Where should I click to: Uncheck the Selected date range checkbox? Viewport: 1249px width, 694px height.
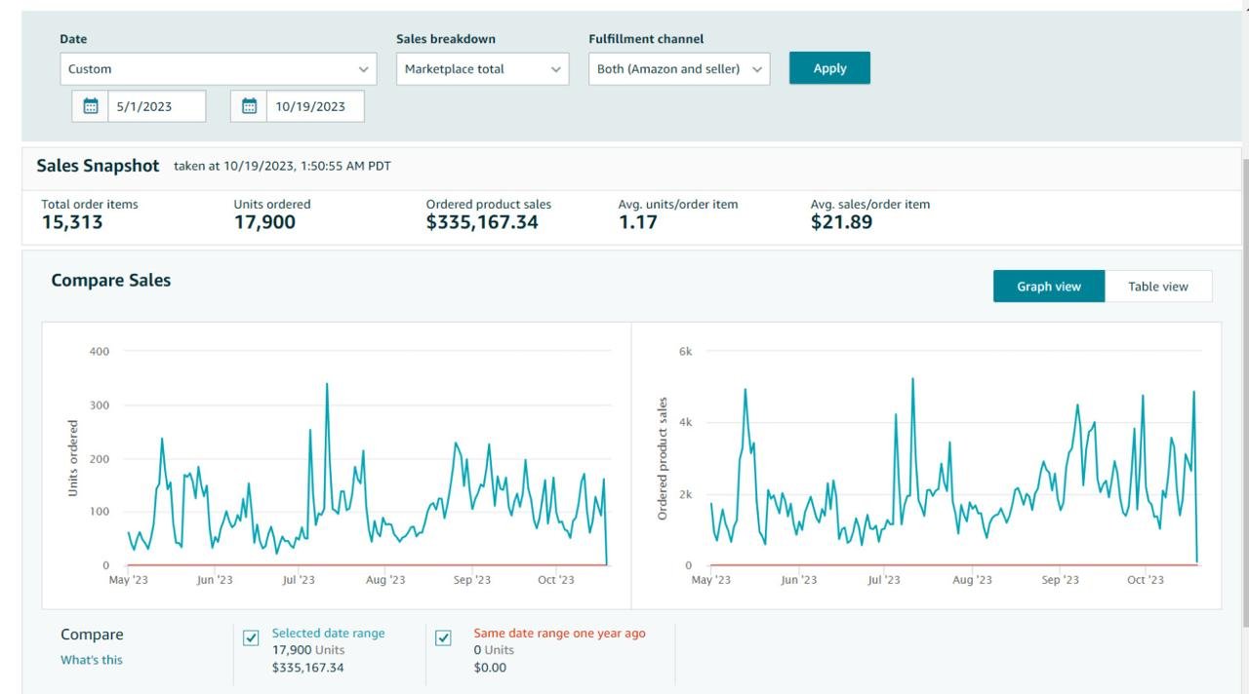251,637
